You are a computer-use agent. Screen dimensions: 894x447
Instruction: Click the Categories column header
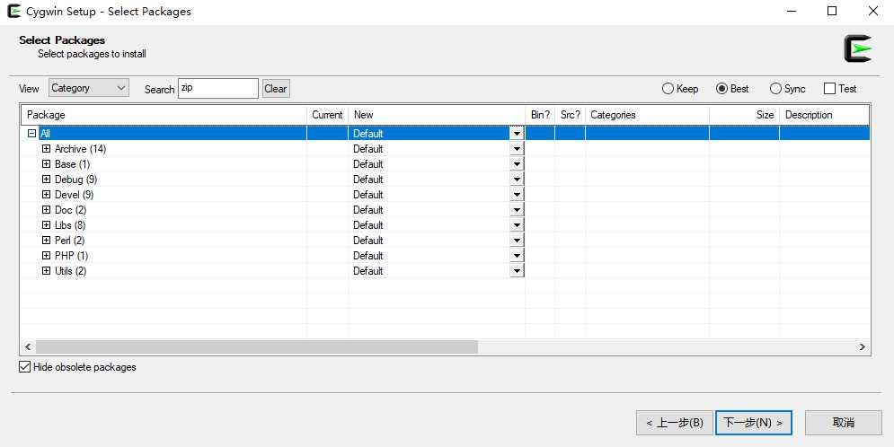[647, 115]
